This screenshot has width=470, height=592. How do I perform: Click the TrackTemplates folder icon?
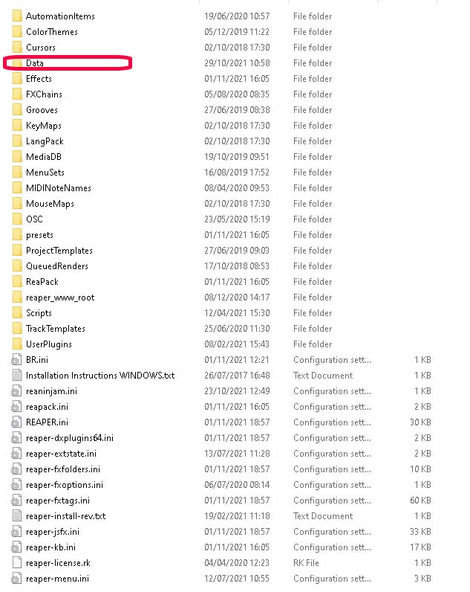(x=17, y=329)
